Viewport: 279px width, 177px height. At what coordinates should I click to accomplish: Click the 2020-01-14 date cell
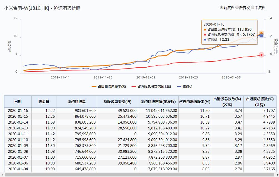(18, 122)
